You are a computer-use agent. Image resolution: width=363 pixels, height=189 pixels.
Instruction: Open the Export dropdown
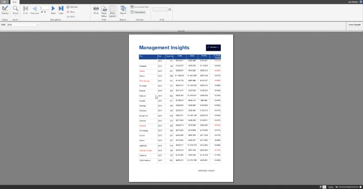123,10
